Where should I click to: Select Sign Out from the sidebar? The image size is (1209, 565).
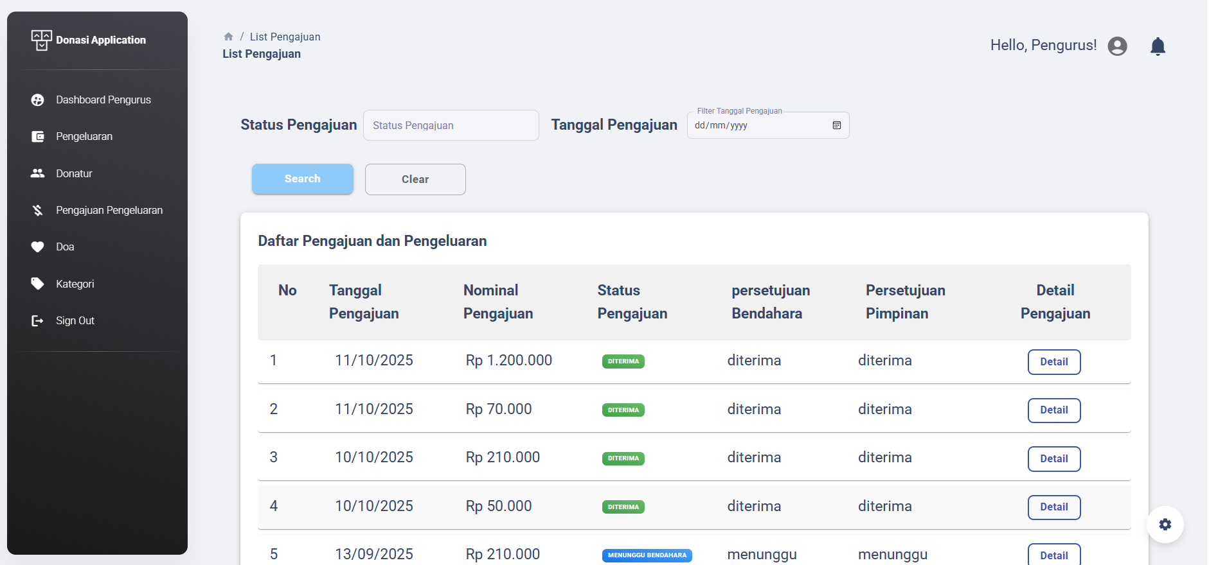[75, 321]
